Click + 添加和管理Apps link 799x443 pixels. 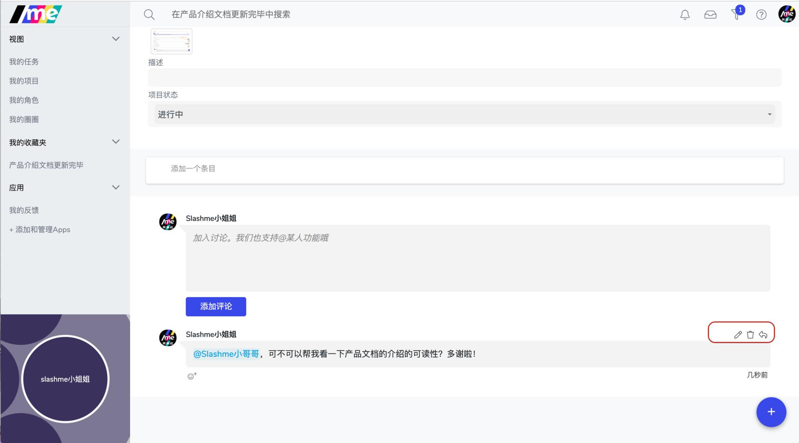point(40,230)
